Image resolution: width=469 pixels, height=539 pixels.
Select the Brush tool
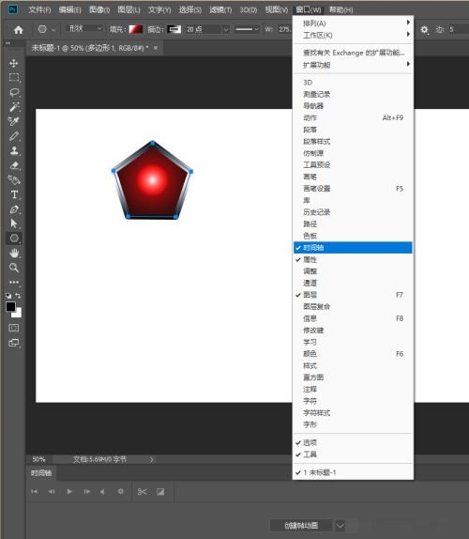[x=14, y=136]
